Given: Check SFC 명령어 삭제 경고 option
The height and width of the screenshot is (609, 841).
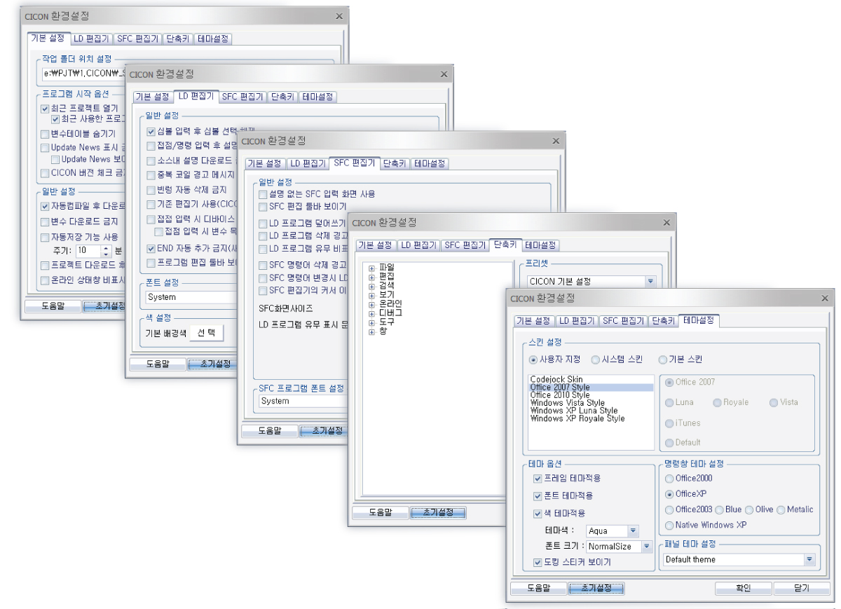Looking at the screenshot, I should (x=263, y=266).
